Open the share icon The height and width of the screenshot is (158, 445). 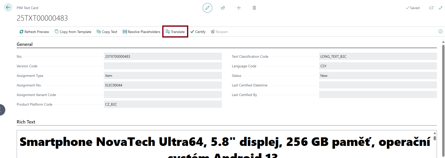[223, 8]
